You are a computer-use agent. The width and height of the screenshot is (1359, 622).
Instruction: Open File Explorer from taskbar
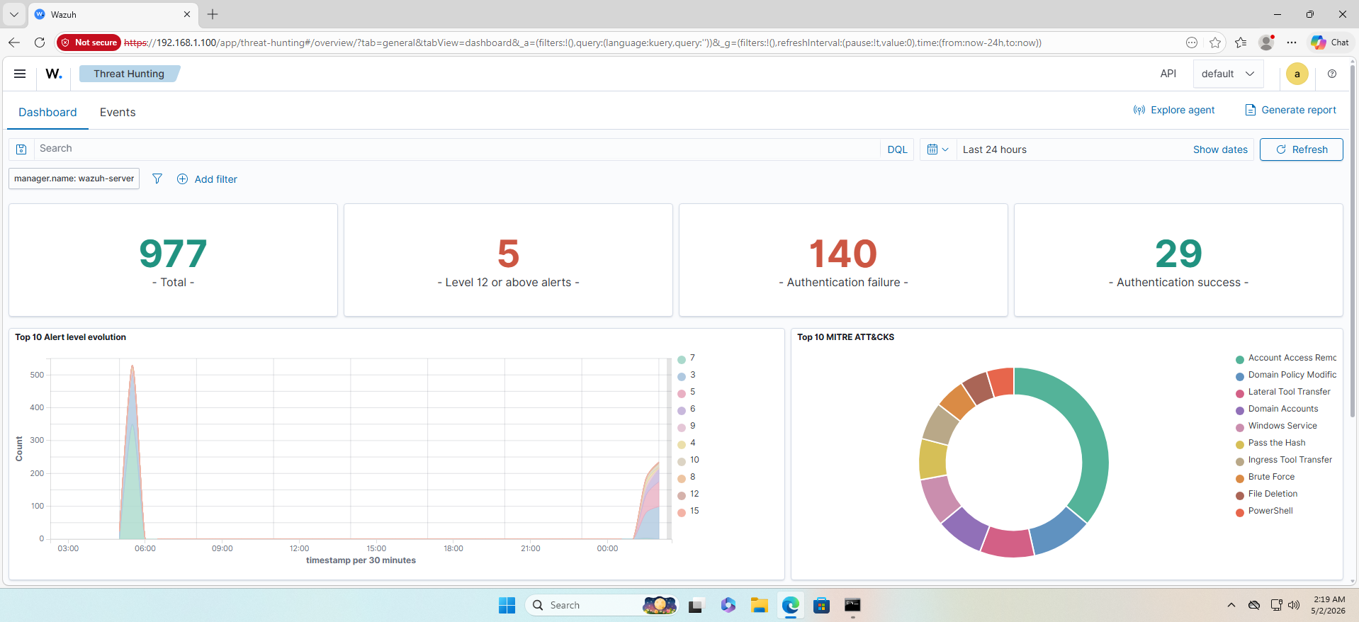pyautogui.click(x=760, y=605)
